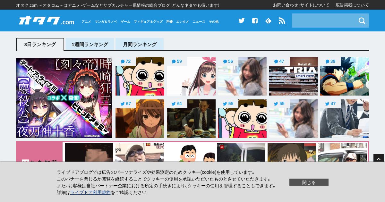Viewport: 385px width, 202px height.
Task: Click the comment bubble icon showing 56
Action: (x=225, y=62)
